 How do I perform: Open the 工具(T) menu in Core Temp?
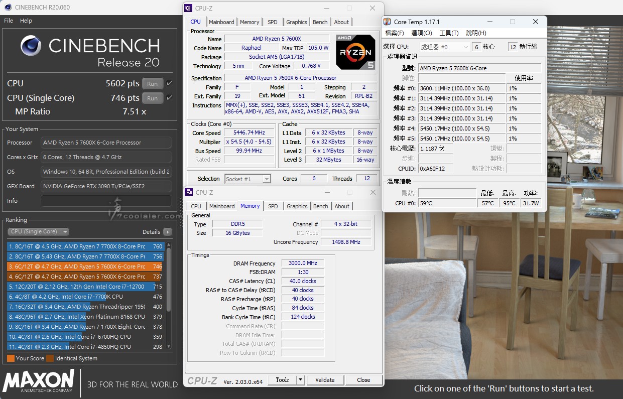point(449,33)
